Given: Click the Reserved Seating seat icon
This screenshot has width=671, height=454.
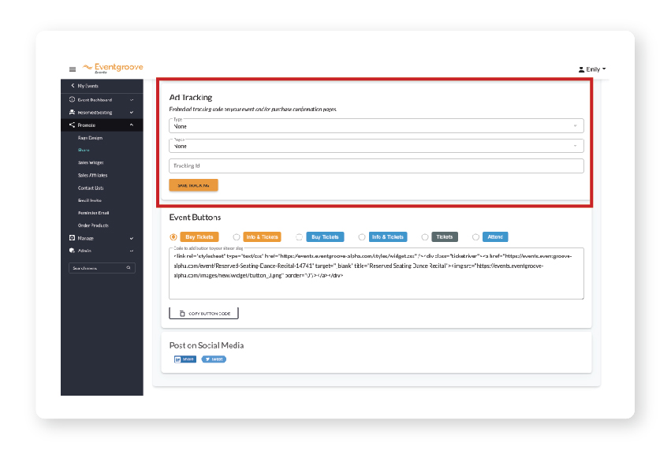Looking at the screenshot, I should (72, 112).
